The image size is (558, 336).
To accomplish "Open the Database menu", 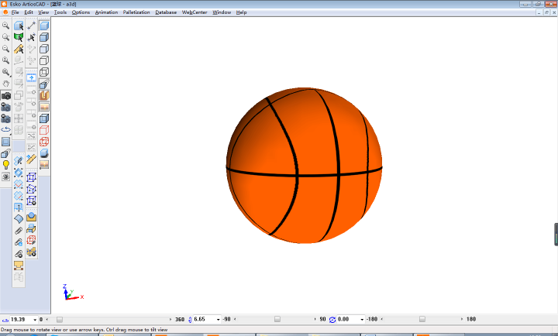I will [166, 12].
